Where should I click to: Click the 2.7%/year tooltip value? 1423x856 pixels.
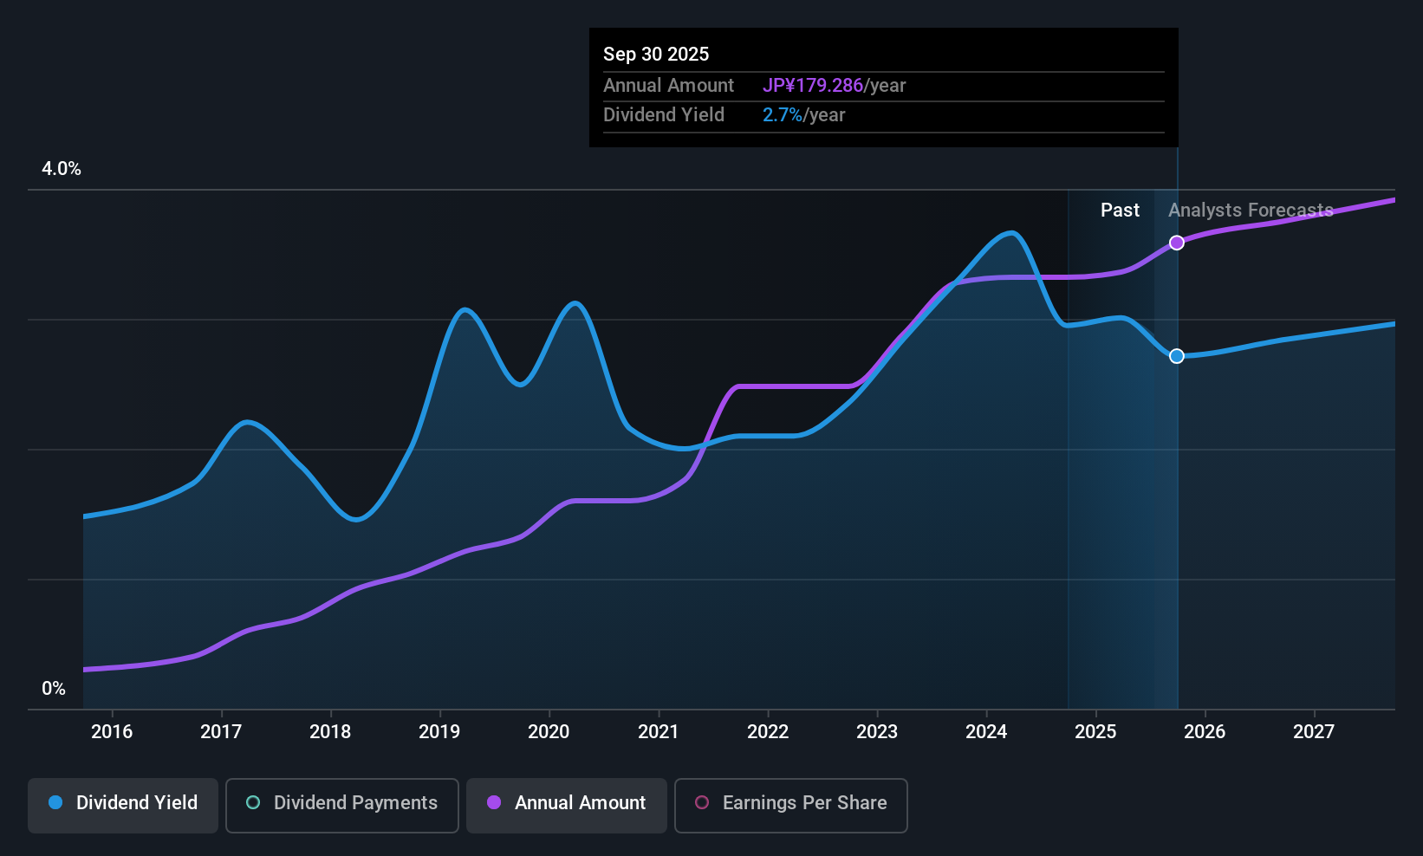point(803,114)
